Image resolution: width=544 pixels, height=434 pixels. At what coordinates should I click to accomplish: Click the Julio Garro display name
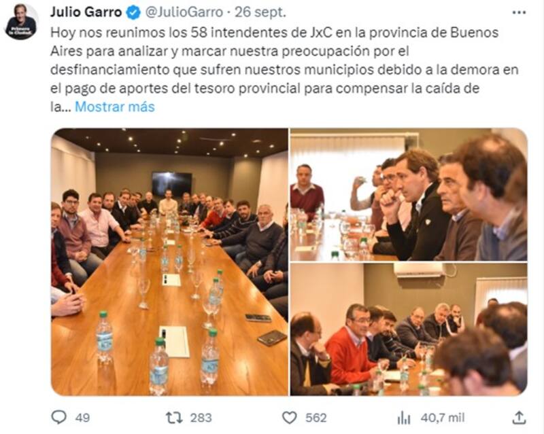click(86, 12)
